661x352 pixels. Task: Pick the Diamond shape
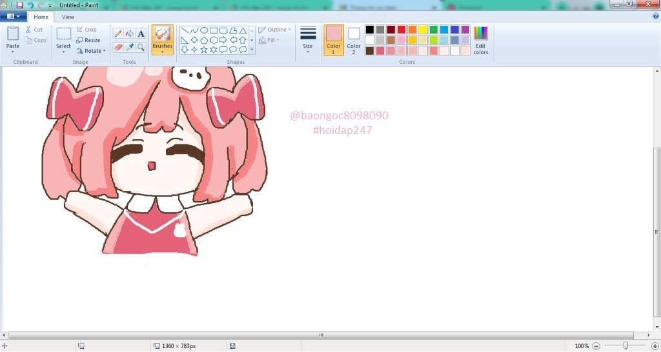click(x=194, y=41)
